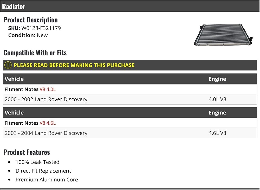
Task: Click the first Vehicle column header
Action: 14,79
